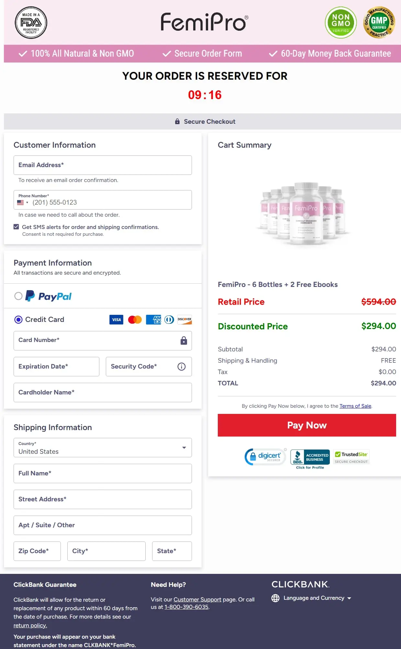Click the FemiPro logo at the top
401x649 pixels.
[x=204, y=22]
